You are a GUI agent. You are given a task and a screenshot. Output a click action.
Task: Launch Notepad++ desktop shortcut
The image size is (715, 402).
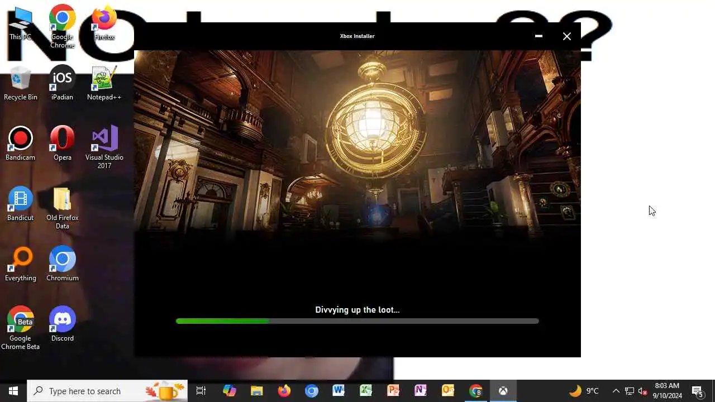coord(104,84)
